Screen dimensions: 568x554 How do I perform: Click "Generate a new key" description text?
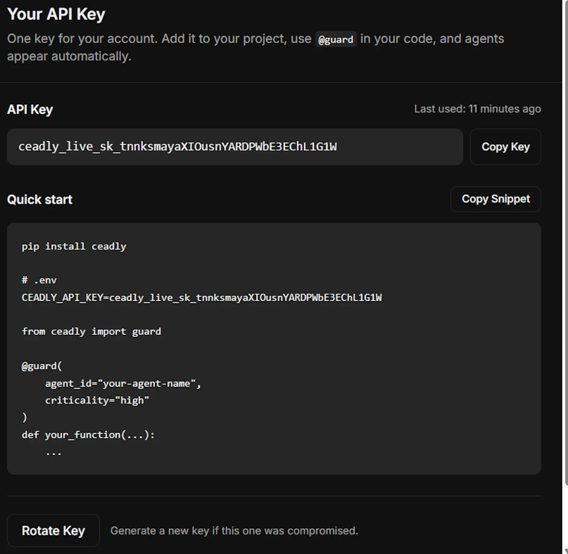[x=234, y=531]
